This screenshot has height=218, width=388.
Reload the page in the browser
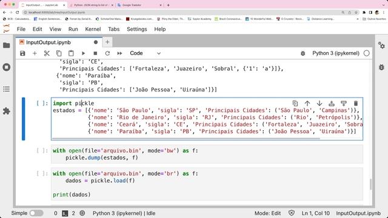(17, 12)
